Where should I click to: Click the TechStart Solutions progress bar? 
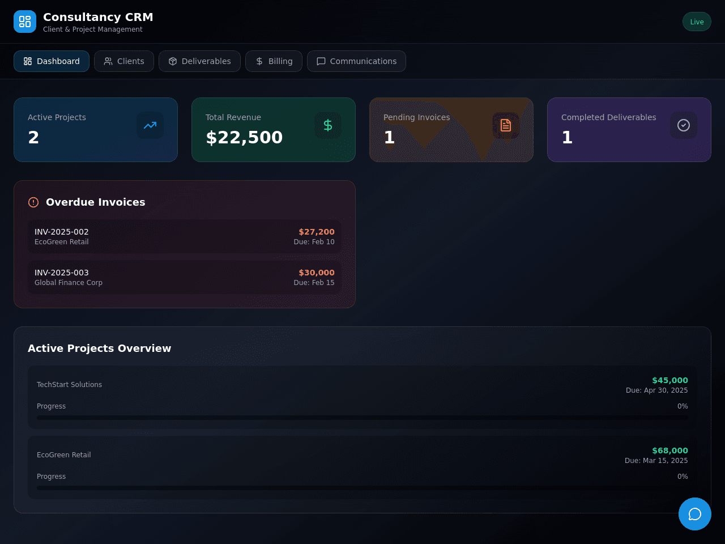362,418
